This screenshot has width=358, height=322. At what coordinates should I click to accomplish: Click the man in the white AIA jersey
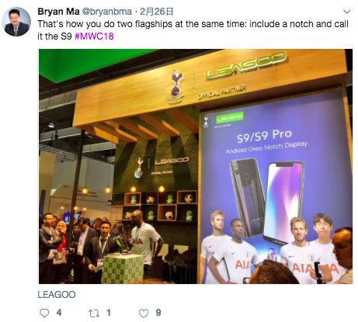coord(144,239)
